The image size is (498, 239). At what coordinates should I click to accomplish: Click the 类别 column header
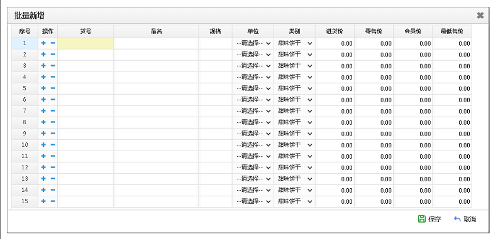point(295,31)
